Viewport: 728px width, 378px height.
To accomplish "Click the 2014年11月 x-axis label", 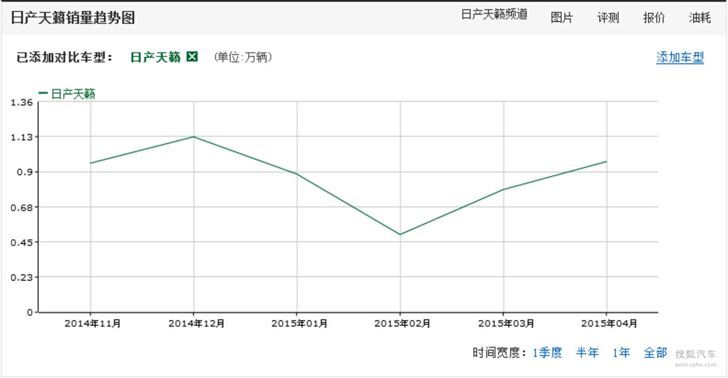I will [x=92, y=323].
